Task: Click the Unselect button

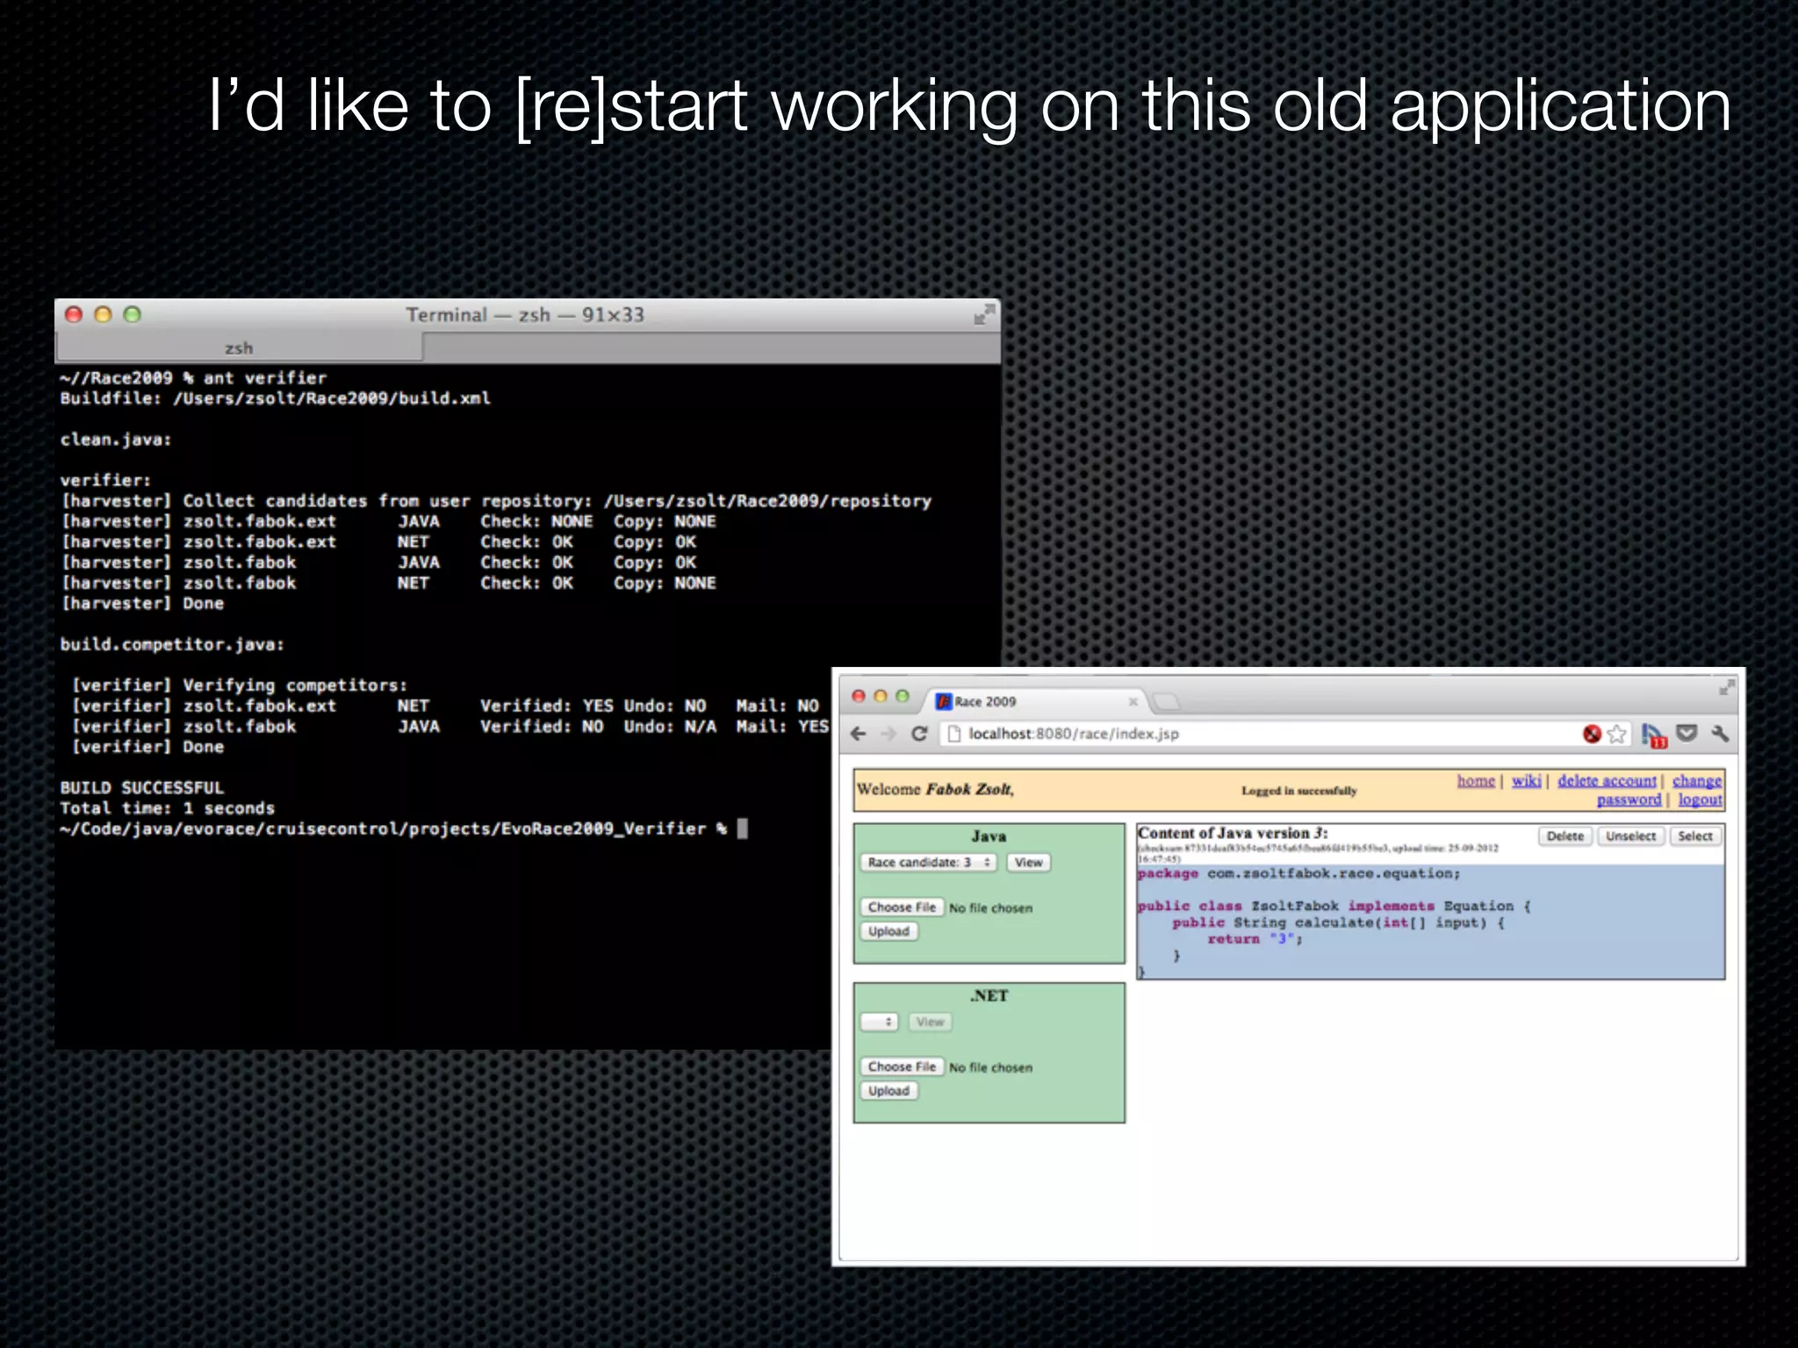Action: click(1630, 836)
